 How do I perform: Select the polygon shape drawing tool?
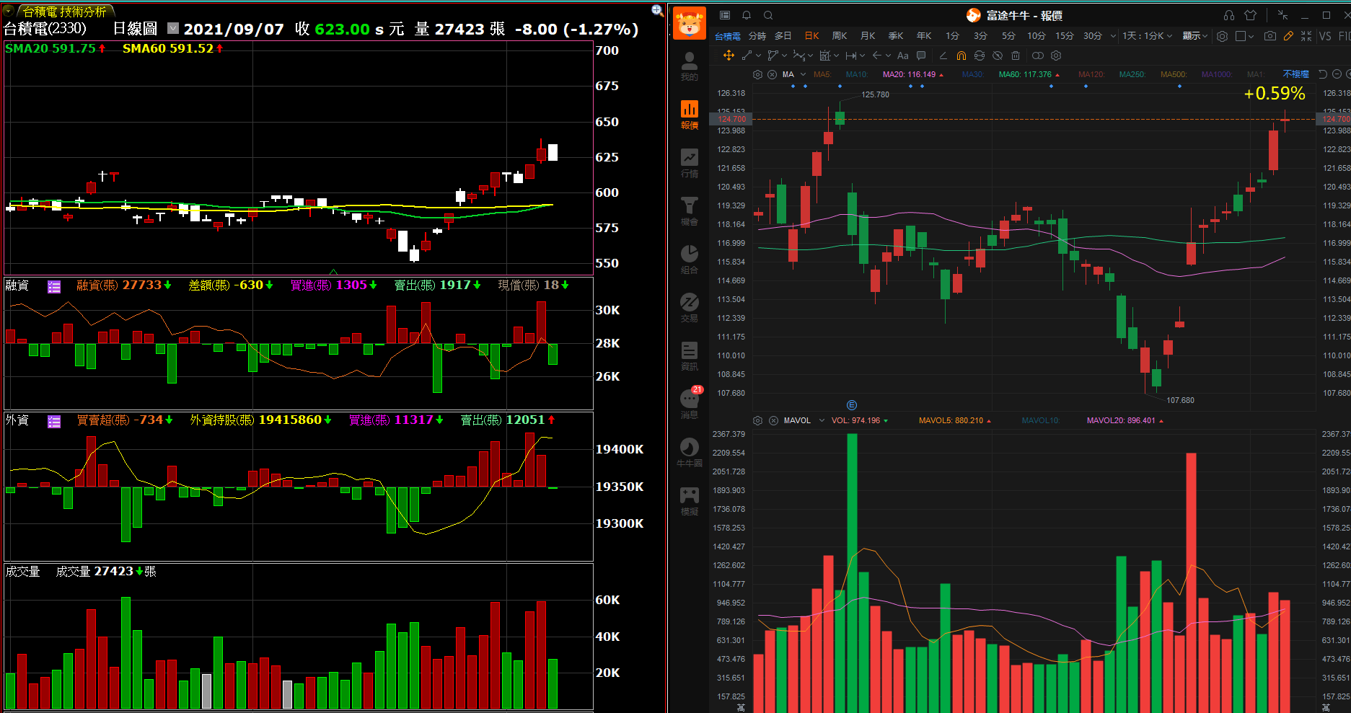pos(773,56)
